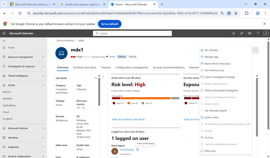Screen dimensions: 270x158
Task: Open View all incidents and alerts
Action: [128, 119]
